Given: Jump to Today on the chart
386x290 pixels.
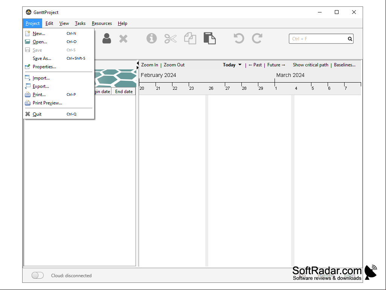Looking at the screenshot, I should pos(229,65).
